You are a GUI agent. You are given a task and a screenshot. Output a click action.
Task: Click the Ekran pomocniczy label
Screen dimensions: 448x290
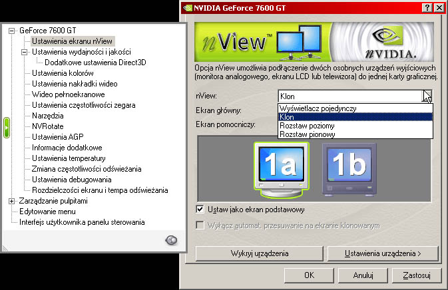point(226,125)
